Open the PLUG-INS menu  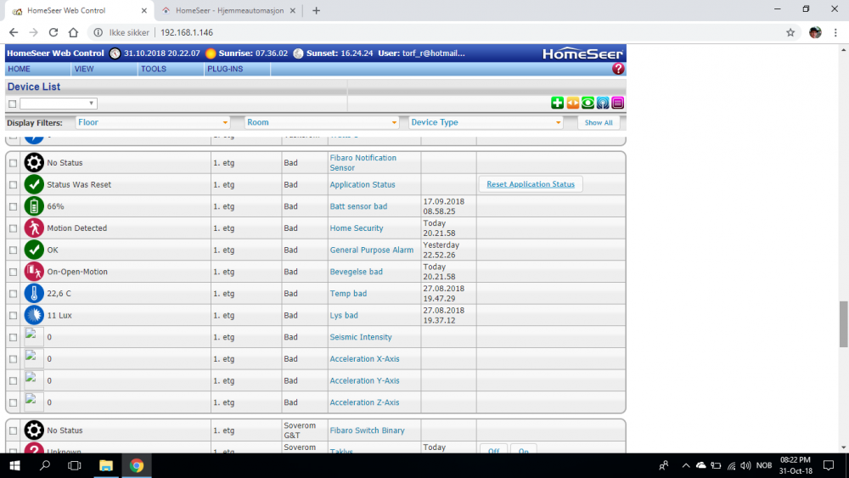coord(225,69)
